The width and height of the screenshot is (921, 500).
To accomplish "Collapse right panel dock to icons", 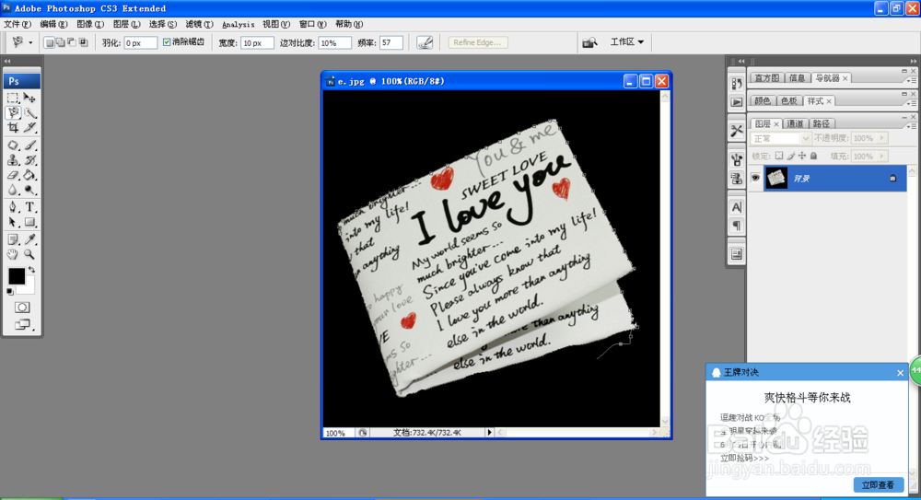I will (x=914, y=61).
